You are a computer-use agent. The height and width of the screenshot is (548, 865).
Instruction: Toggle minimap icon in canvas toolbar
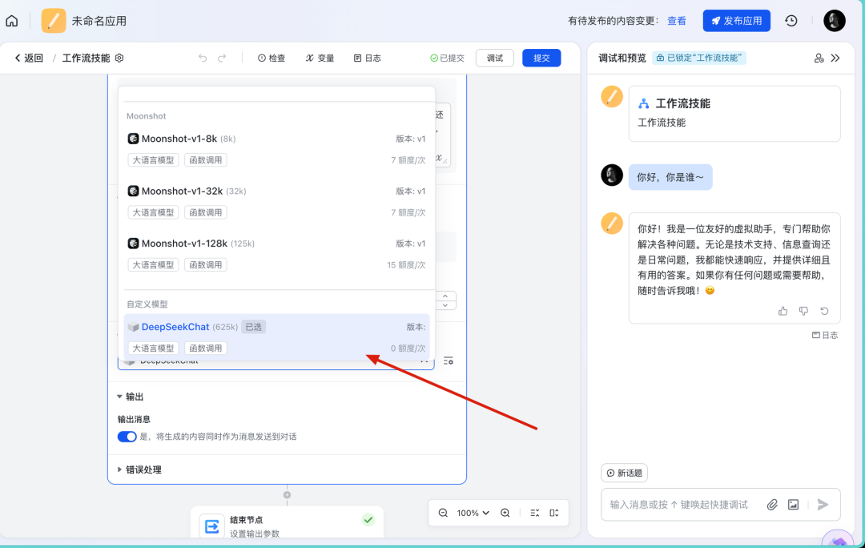(554, 513)
